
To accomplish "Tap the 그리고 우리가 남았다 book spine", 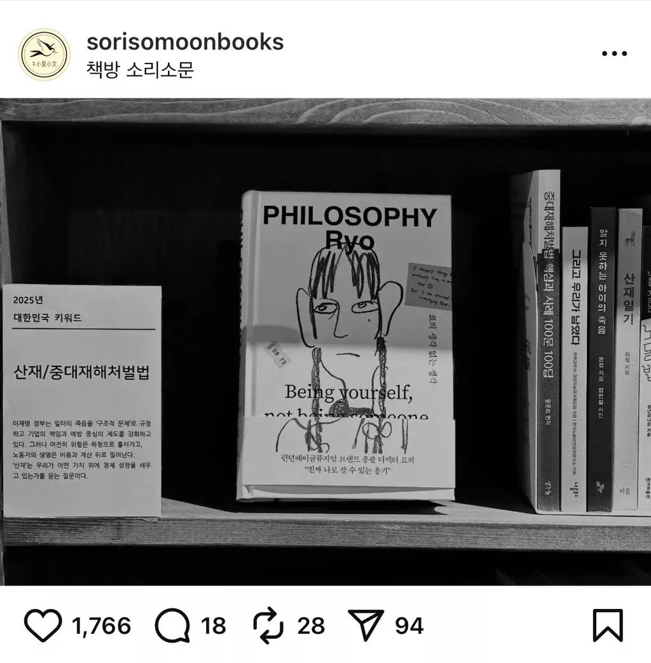I will [574, 369].
